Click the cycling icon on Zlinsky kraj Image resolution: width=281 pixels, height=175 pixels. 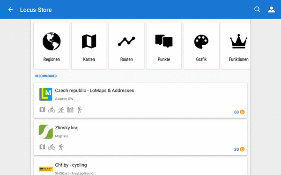(52, 147)
